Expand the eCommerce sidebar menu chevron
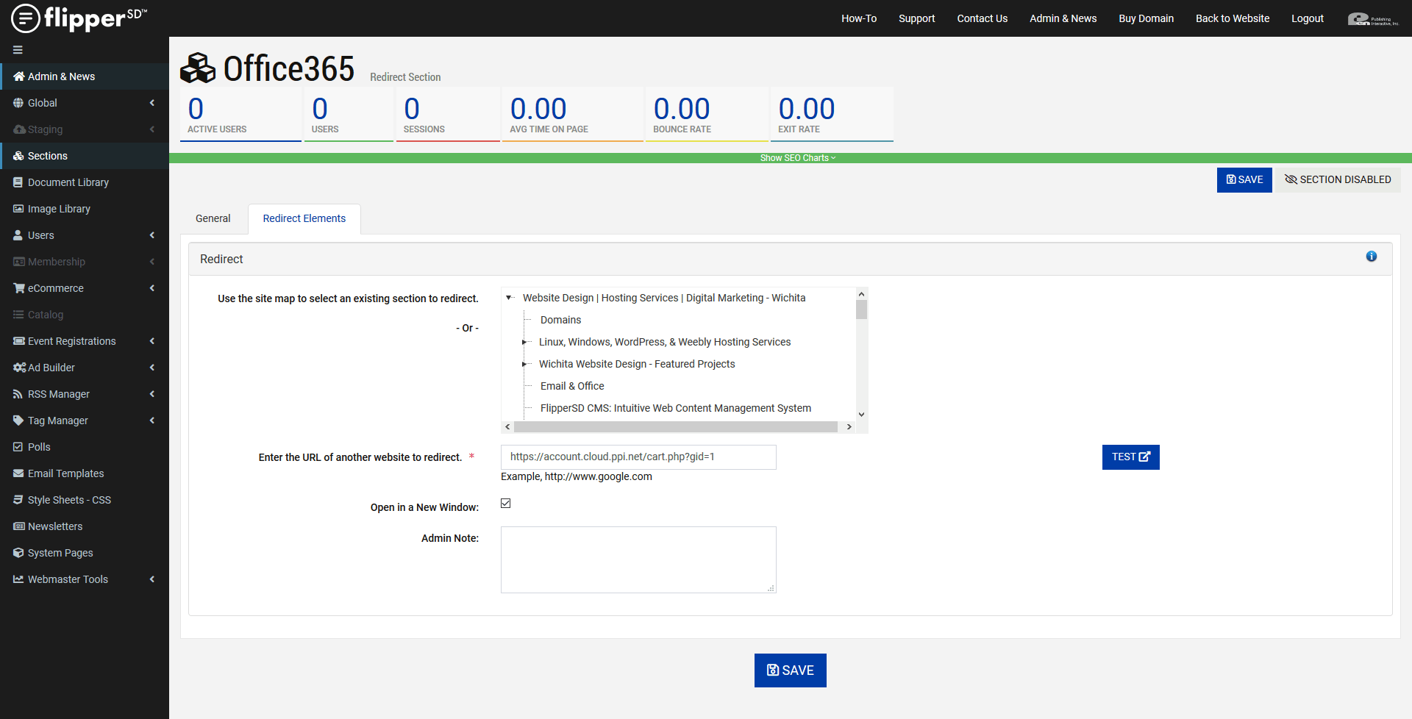 point(152,288)
